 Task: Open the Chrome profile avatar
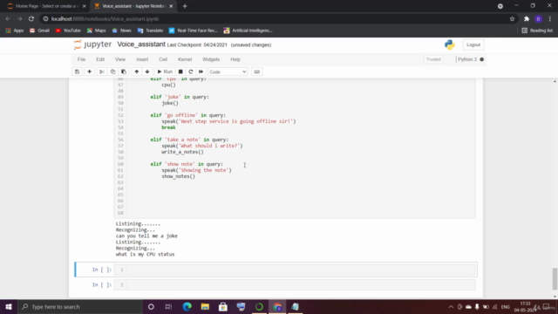539,19
